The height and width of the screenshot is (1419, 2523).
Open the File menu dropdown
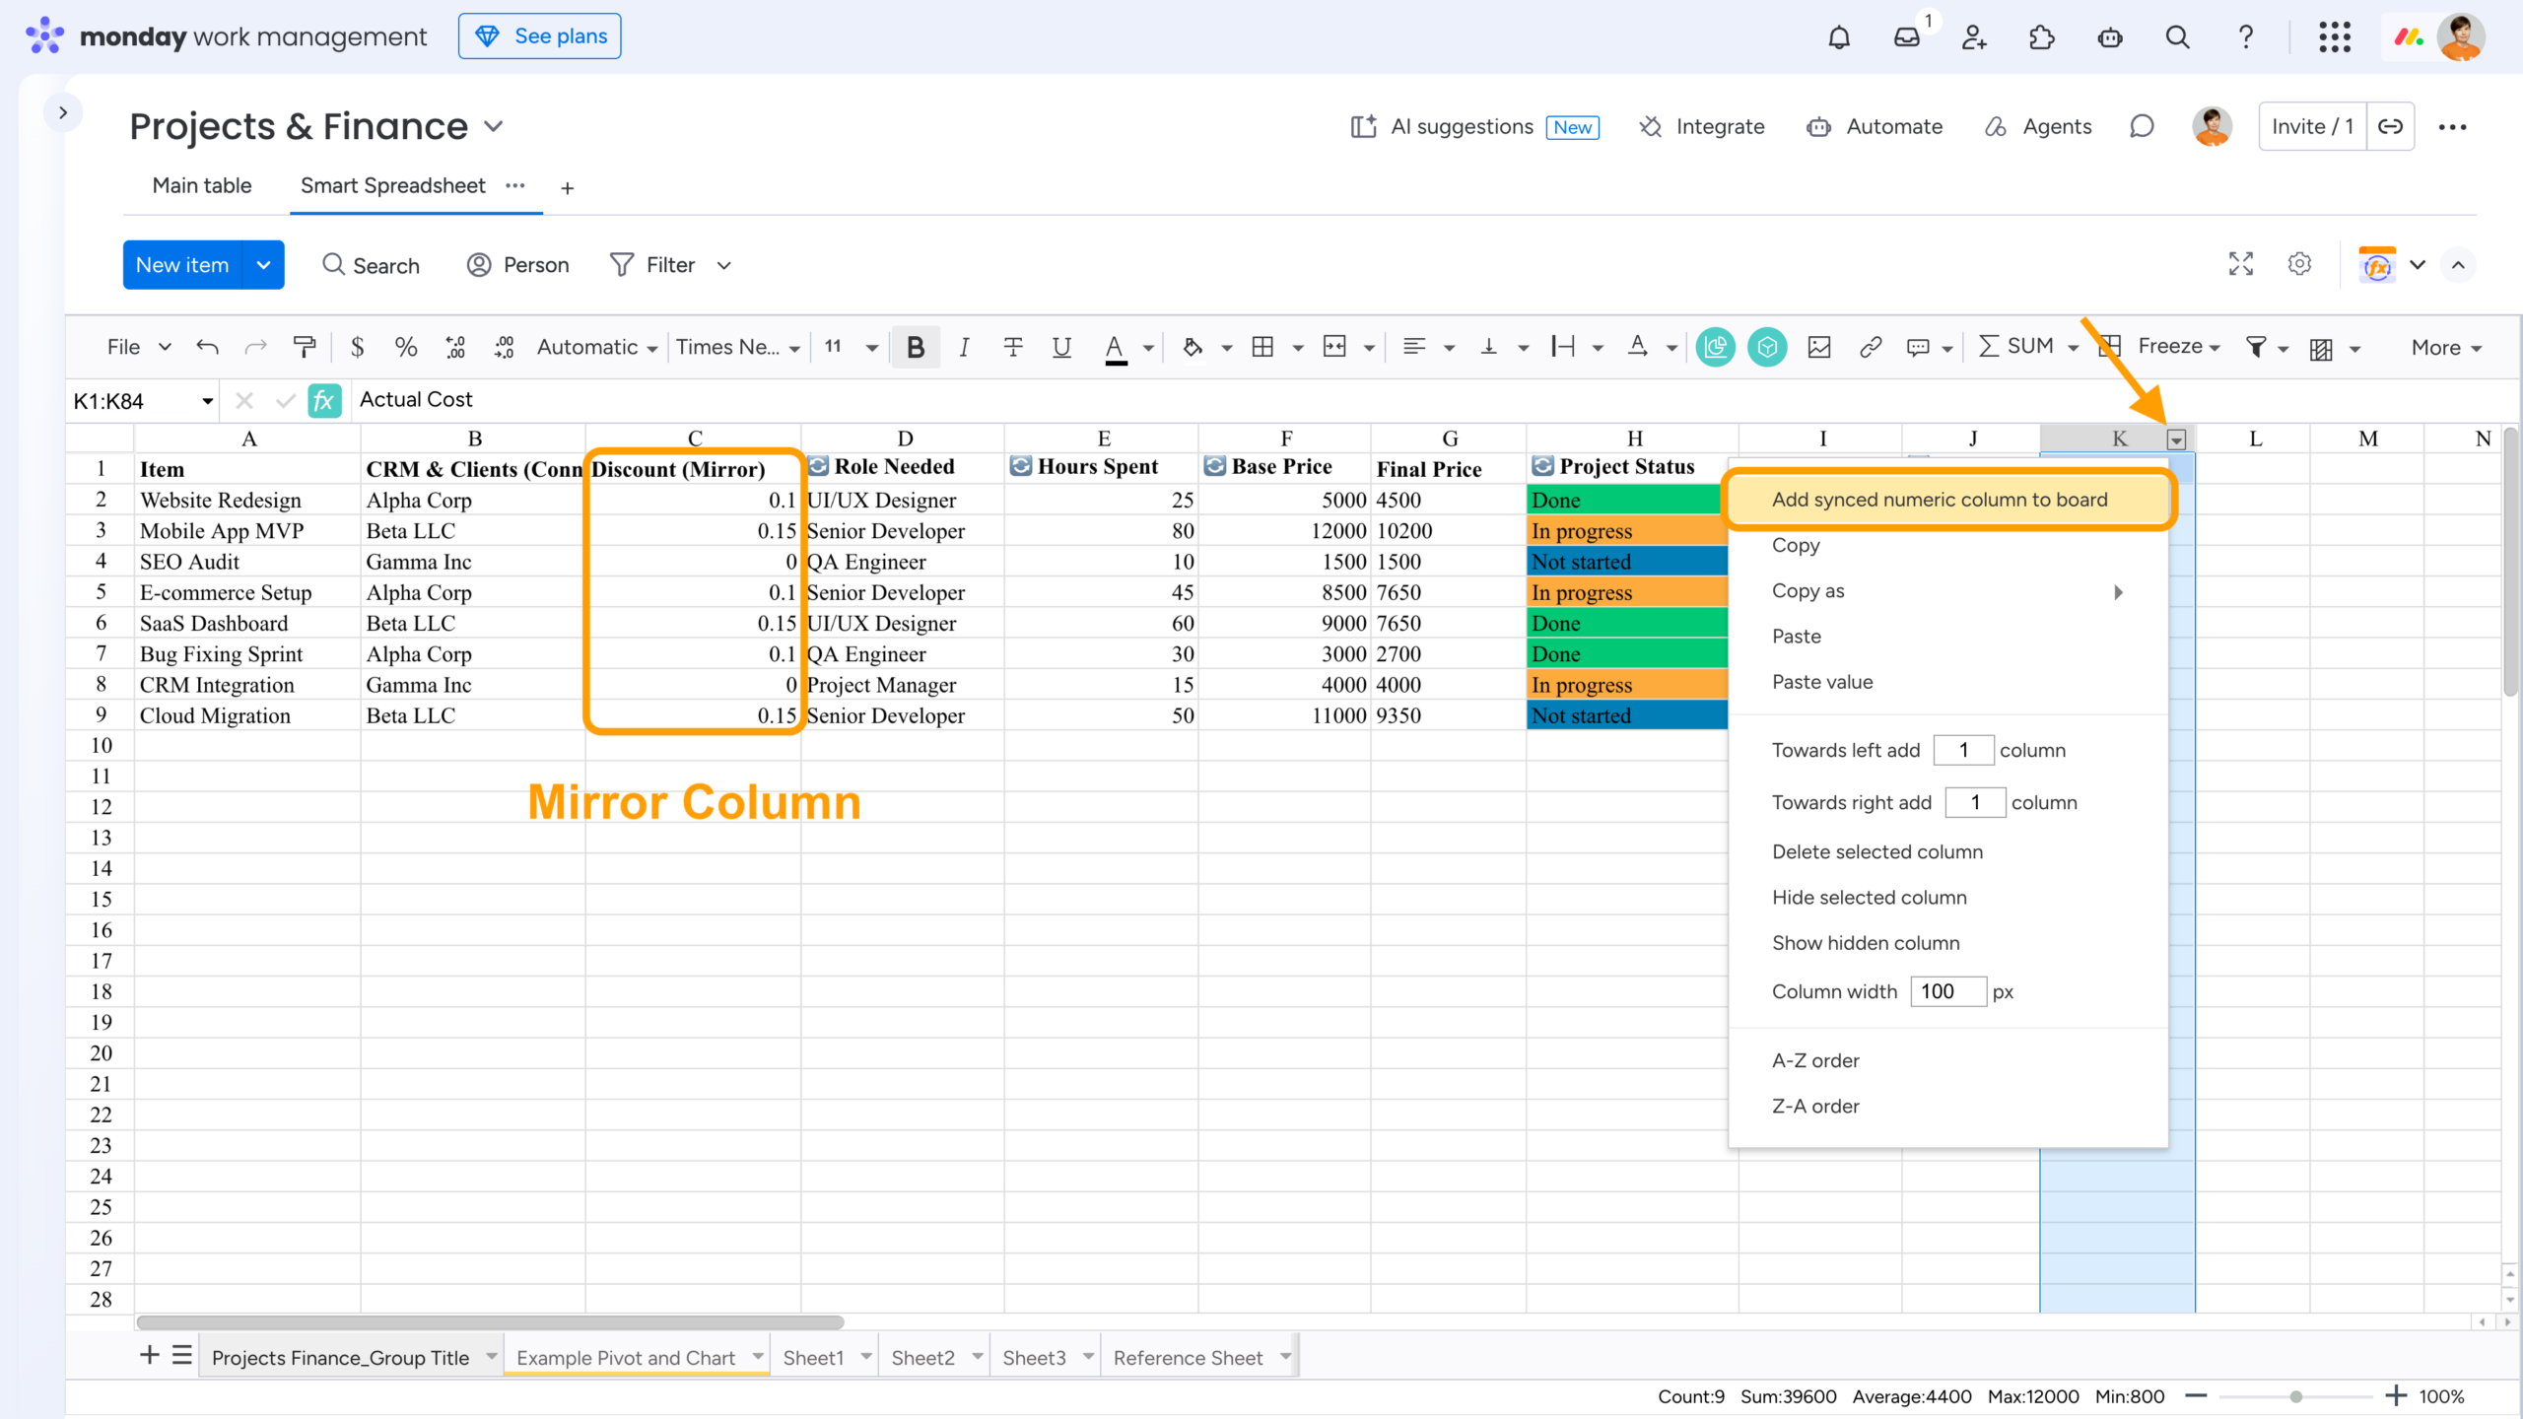(139, 347)
